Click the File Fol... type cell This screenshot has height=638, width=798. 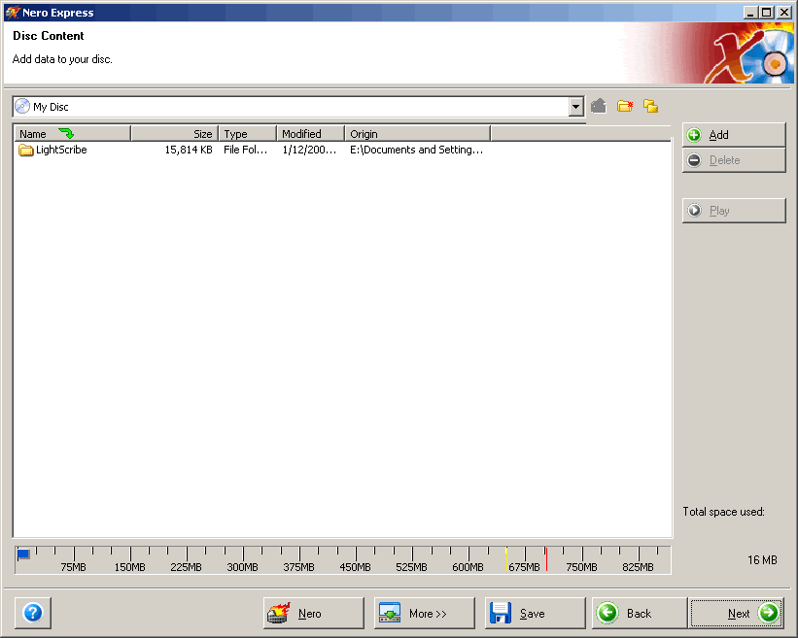pos(245,150)
